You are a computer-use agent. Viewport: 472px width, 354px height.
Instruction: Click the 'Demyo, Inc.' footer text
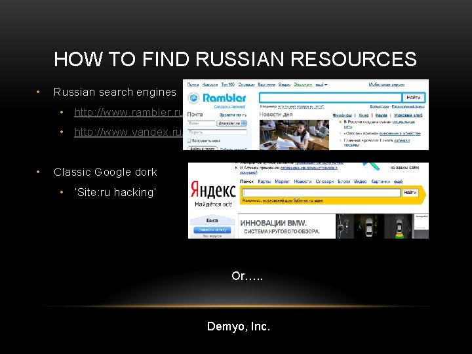[x=239, y=326]
